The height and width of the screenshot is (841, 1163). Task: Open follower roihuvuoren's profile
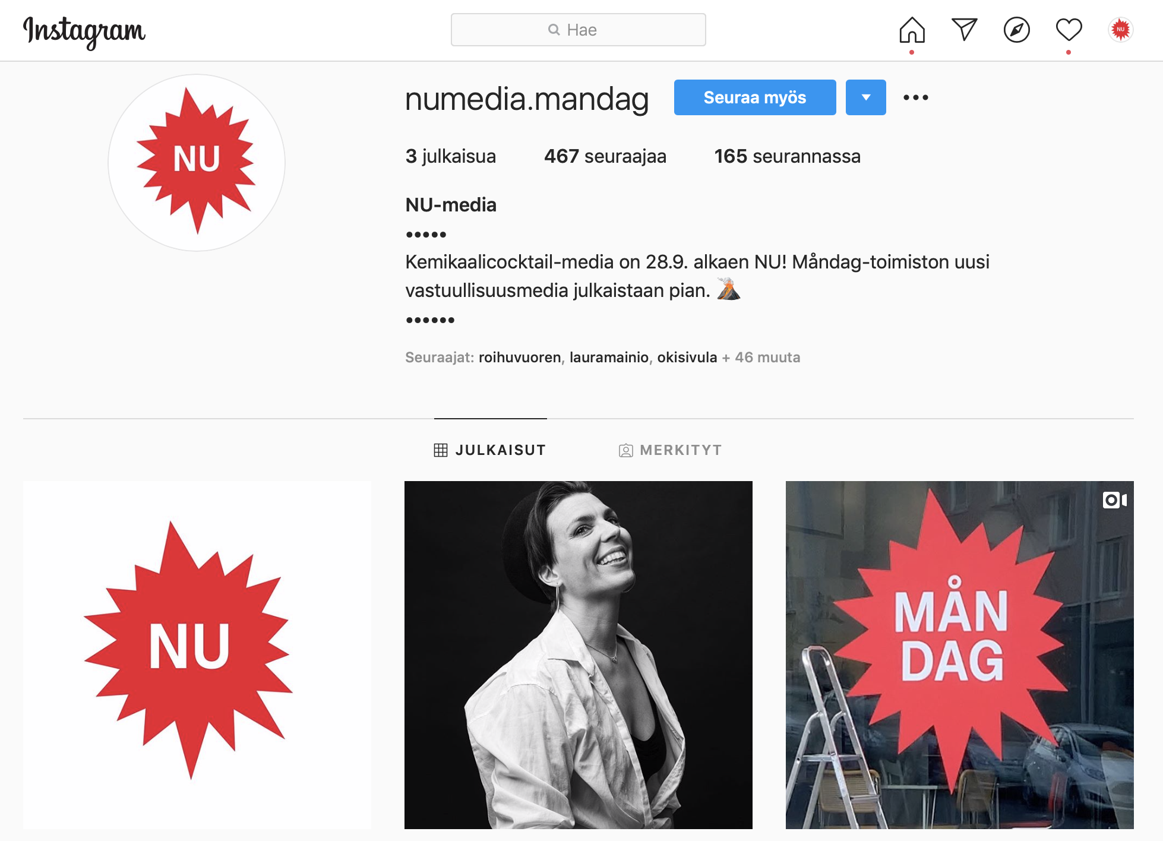(520, 358)
